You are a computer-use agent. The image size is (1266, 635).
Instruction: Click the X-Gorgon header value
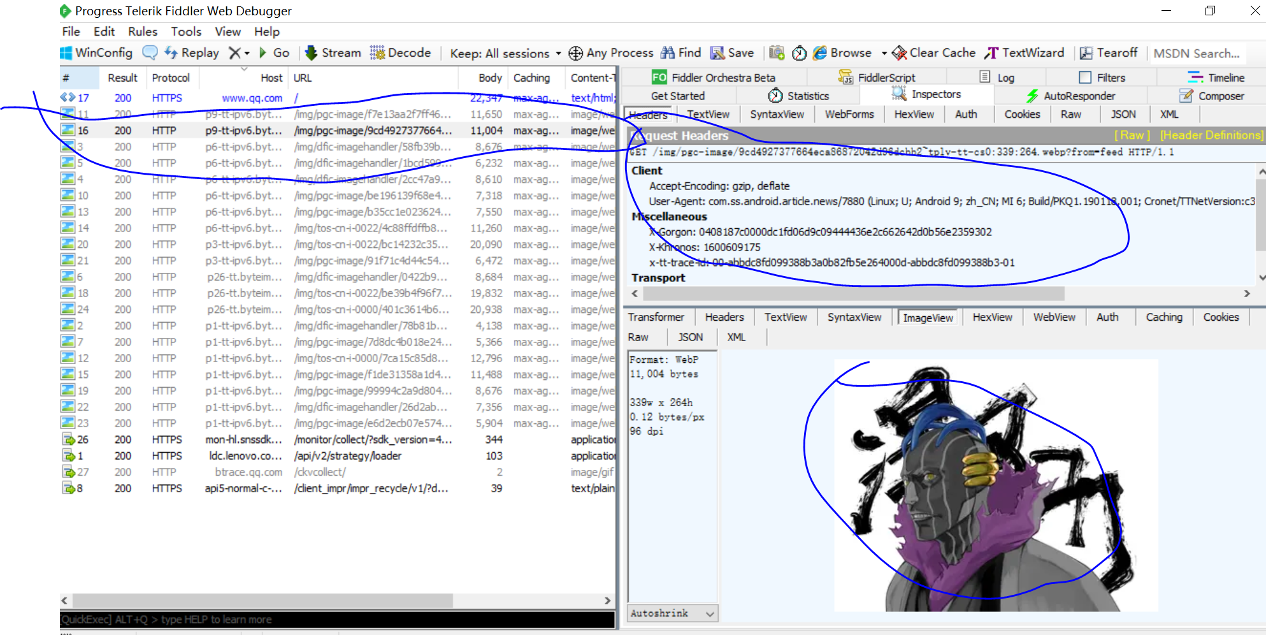click(x=845, y=232)
